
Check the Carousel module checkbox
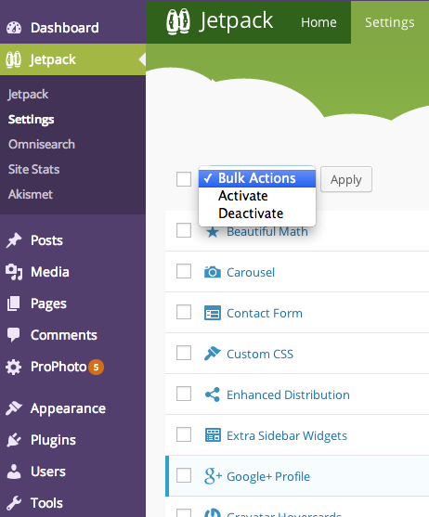click(184, 271)
